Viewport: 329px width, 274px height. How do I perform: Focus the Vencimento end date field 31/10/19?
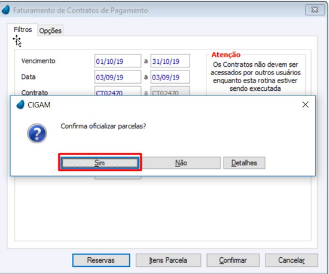point(170,61)
